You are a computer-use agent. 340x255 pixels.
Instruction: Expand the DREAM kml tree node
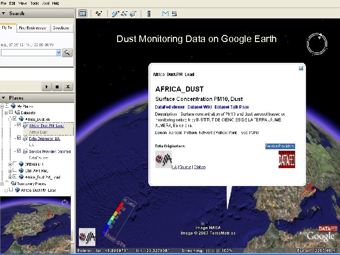pyautogui.click(x=10, y=164)
